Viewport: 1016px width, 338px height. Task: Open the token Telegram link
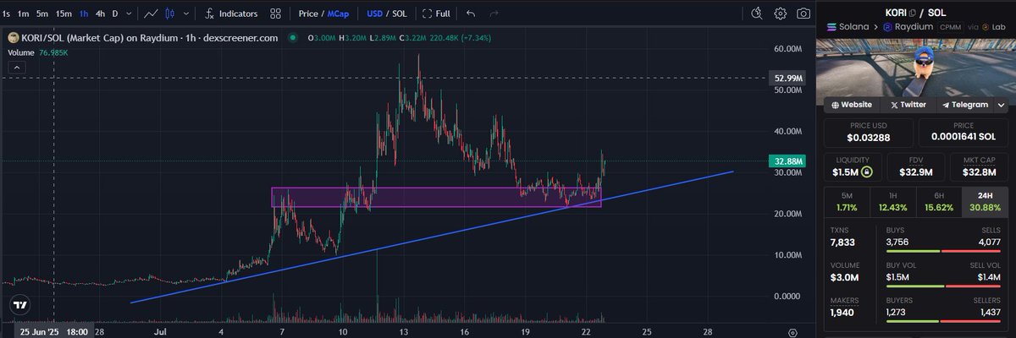tap(964, 105)
